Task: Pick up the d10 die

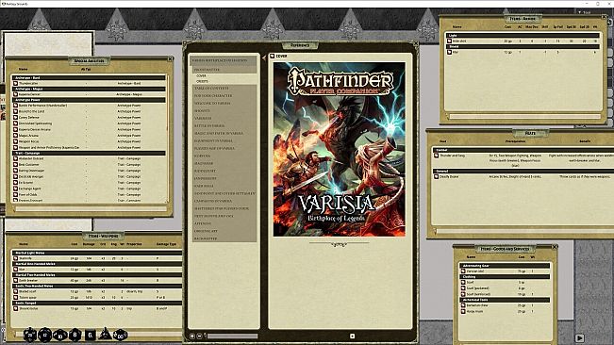Action: coord(60,336)
